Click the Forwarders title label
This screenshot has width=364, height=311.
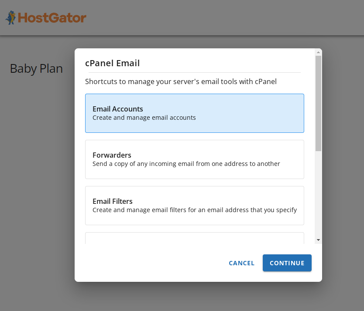(112, 155)
